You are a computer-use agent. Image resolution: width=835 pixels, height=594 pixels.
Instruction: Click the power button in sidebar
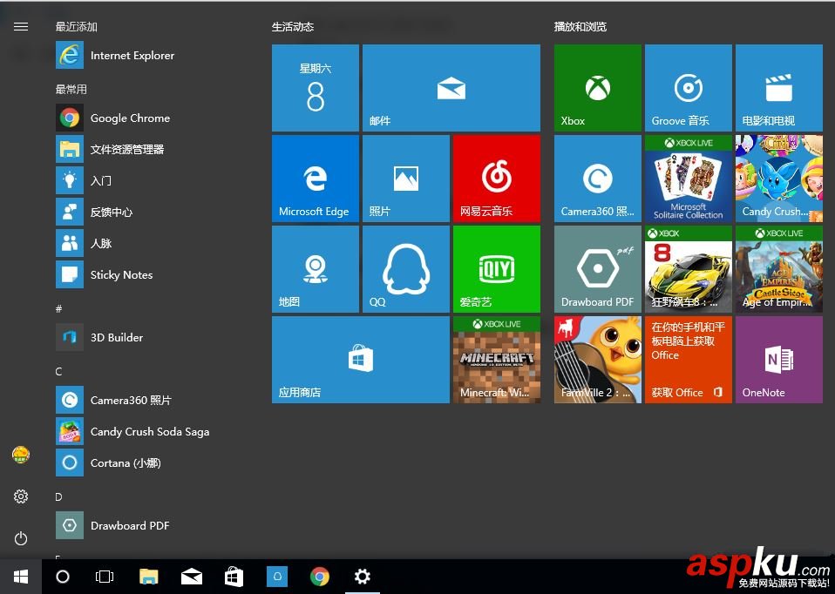click(x=21, y=538)
